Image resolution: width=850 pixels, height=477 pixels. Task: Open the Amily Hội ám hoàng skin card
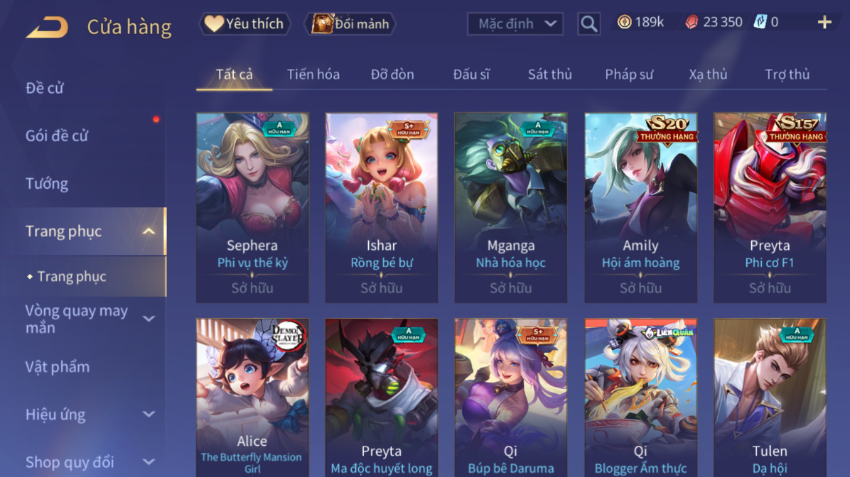coord(641,208)
